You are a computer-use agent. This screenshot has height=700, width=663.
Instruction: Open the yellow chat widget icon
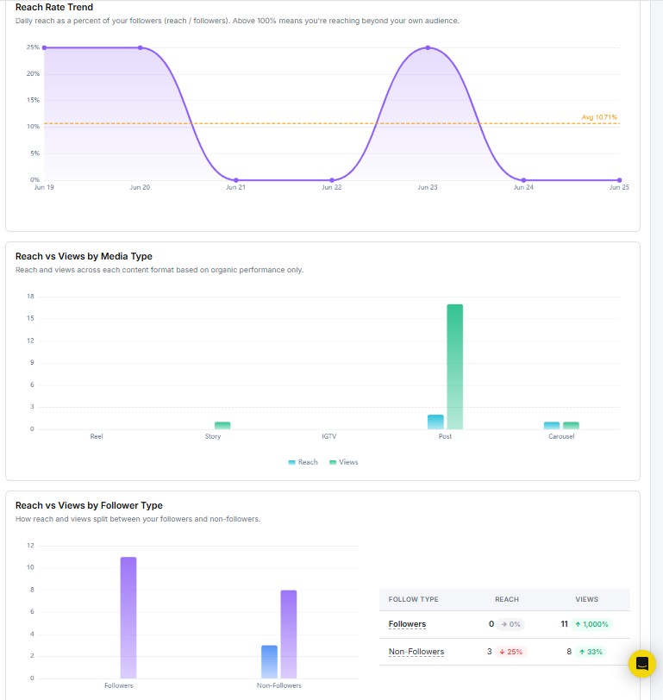click(x=641, y=664)
